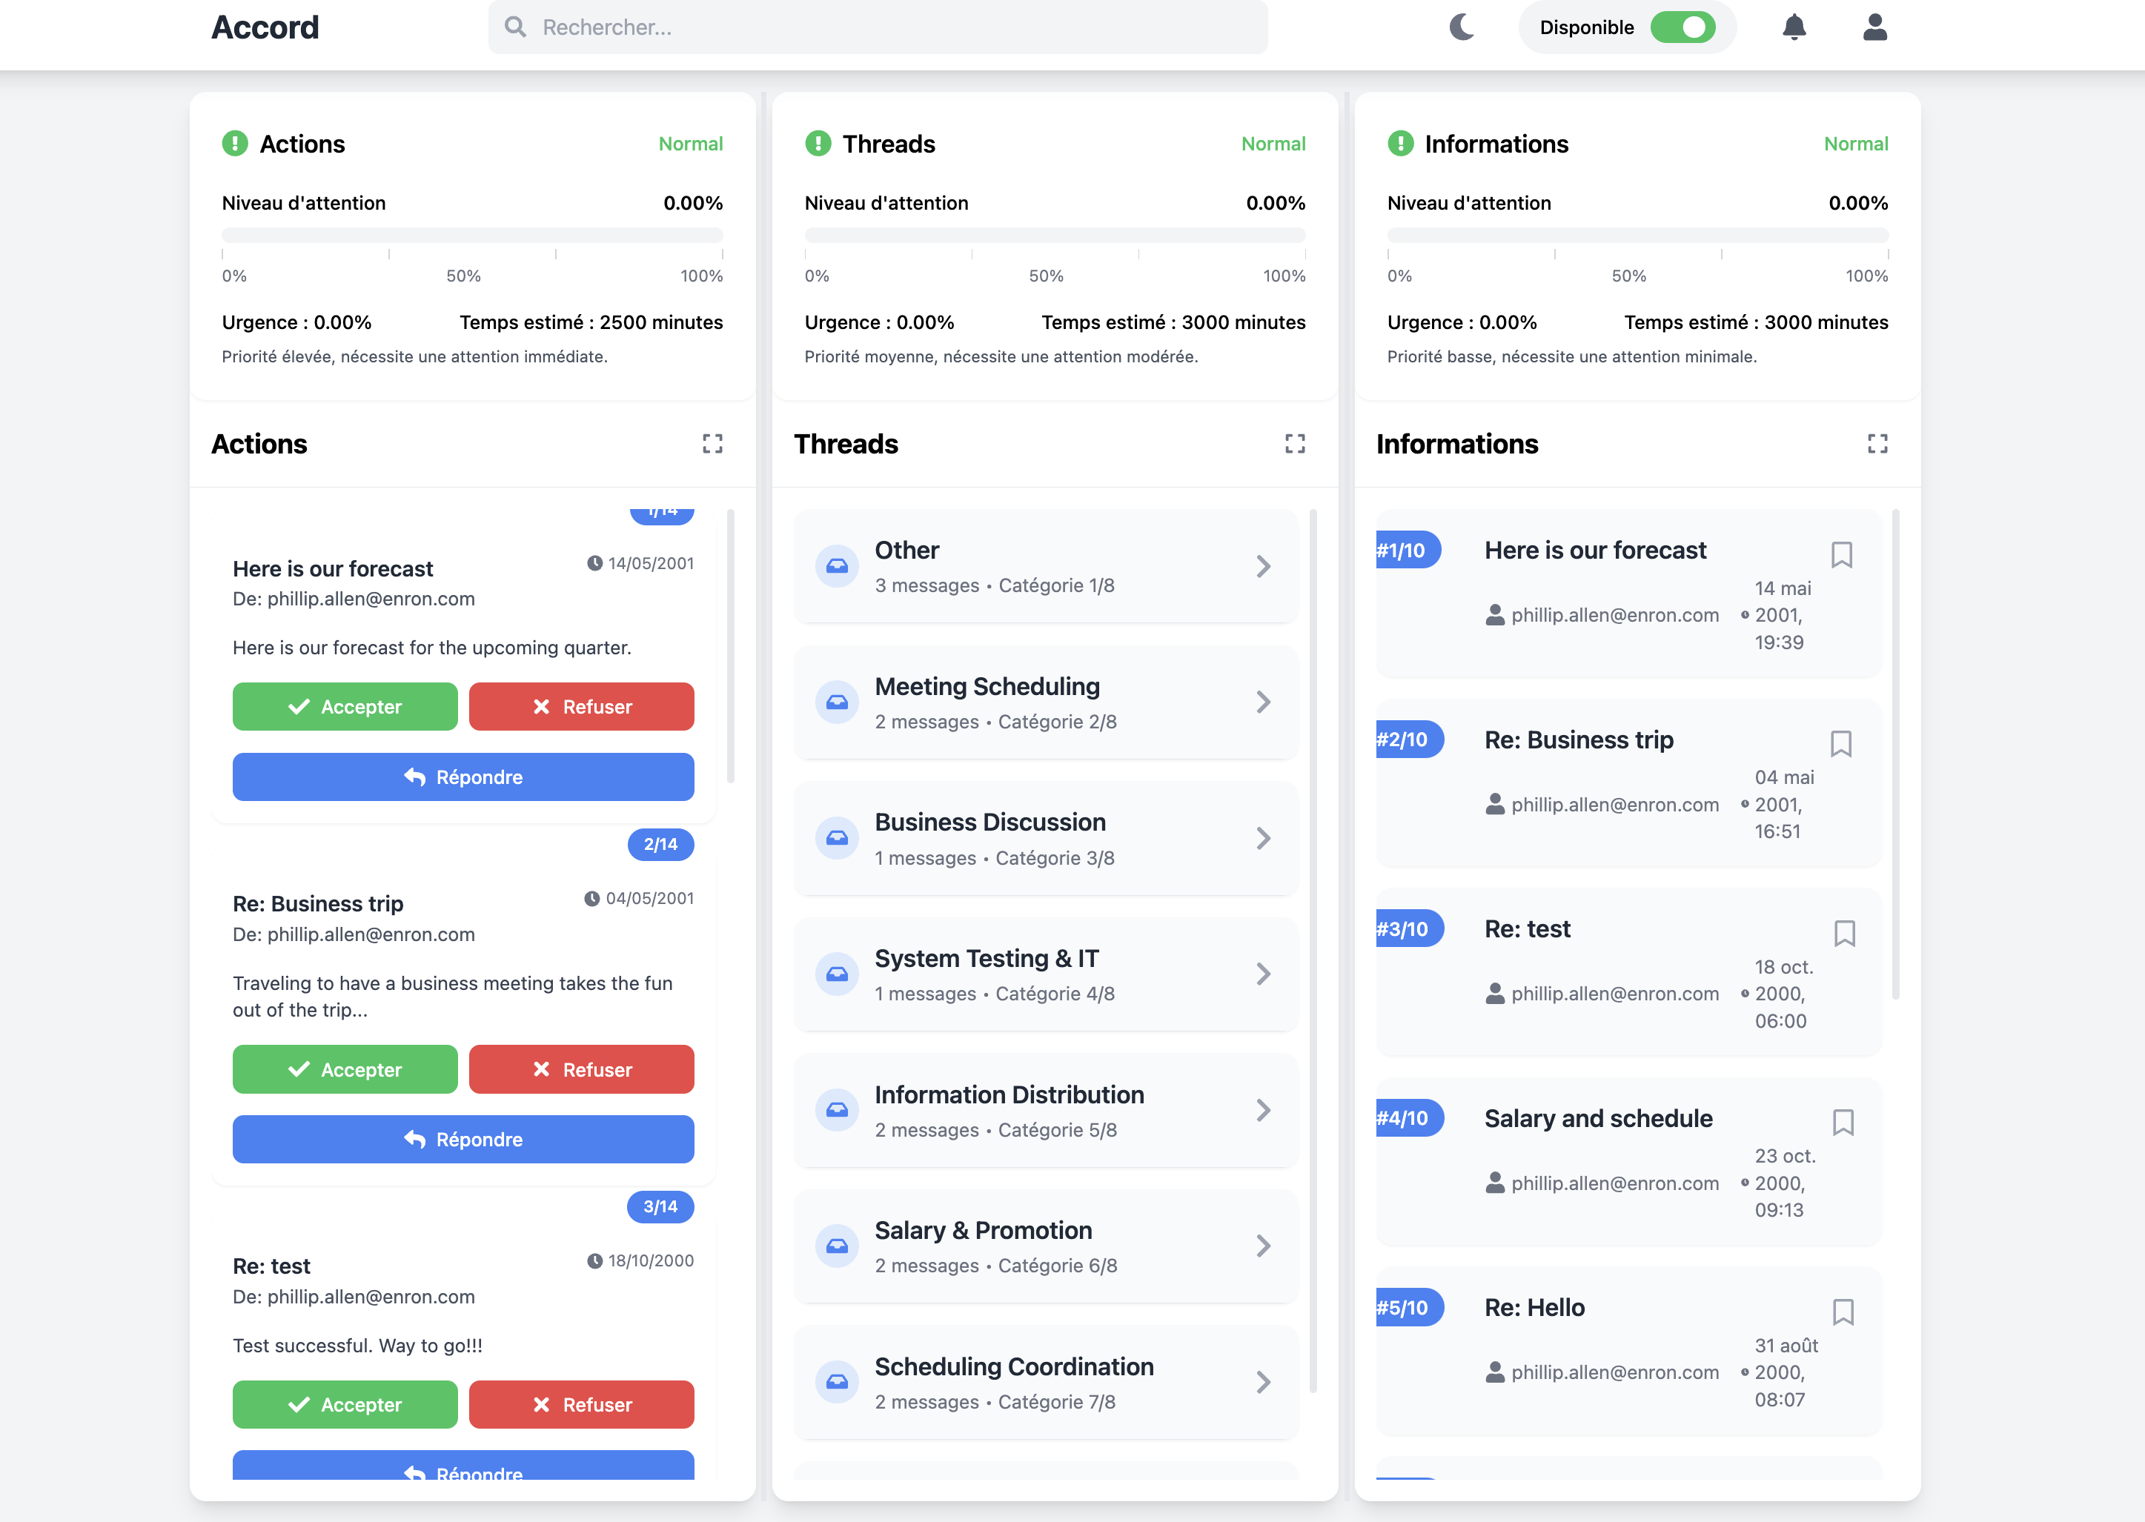Click Threads list scrollbar
Image resolution: width=2145 pixels, height=1522 pixels.
tap(1313, 951)
